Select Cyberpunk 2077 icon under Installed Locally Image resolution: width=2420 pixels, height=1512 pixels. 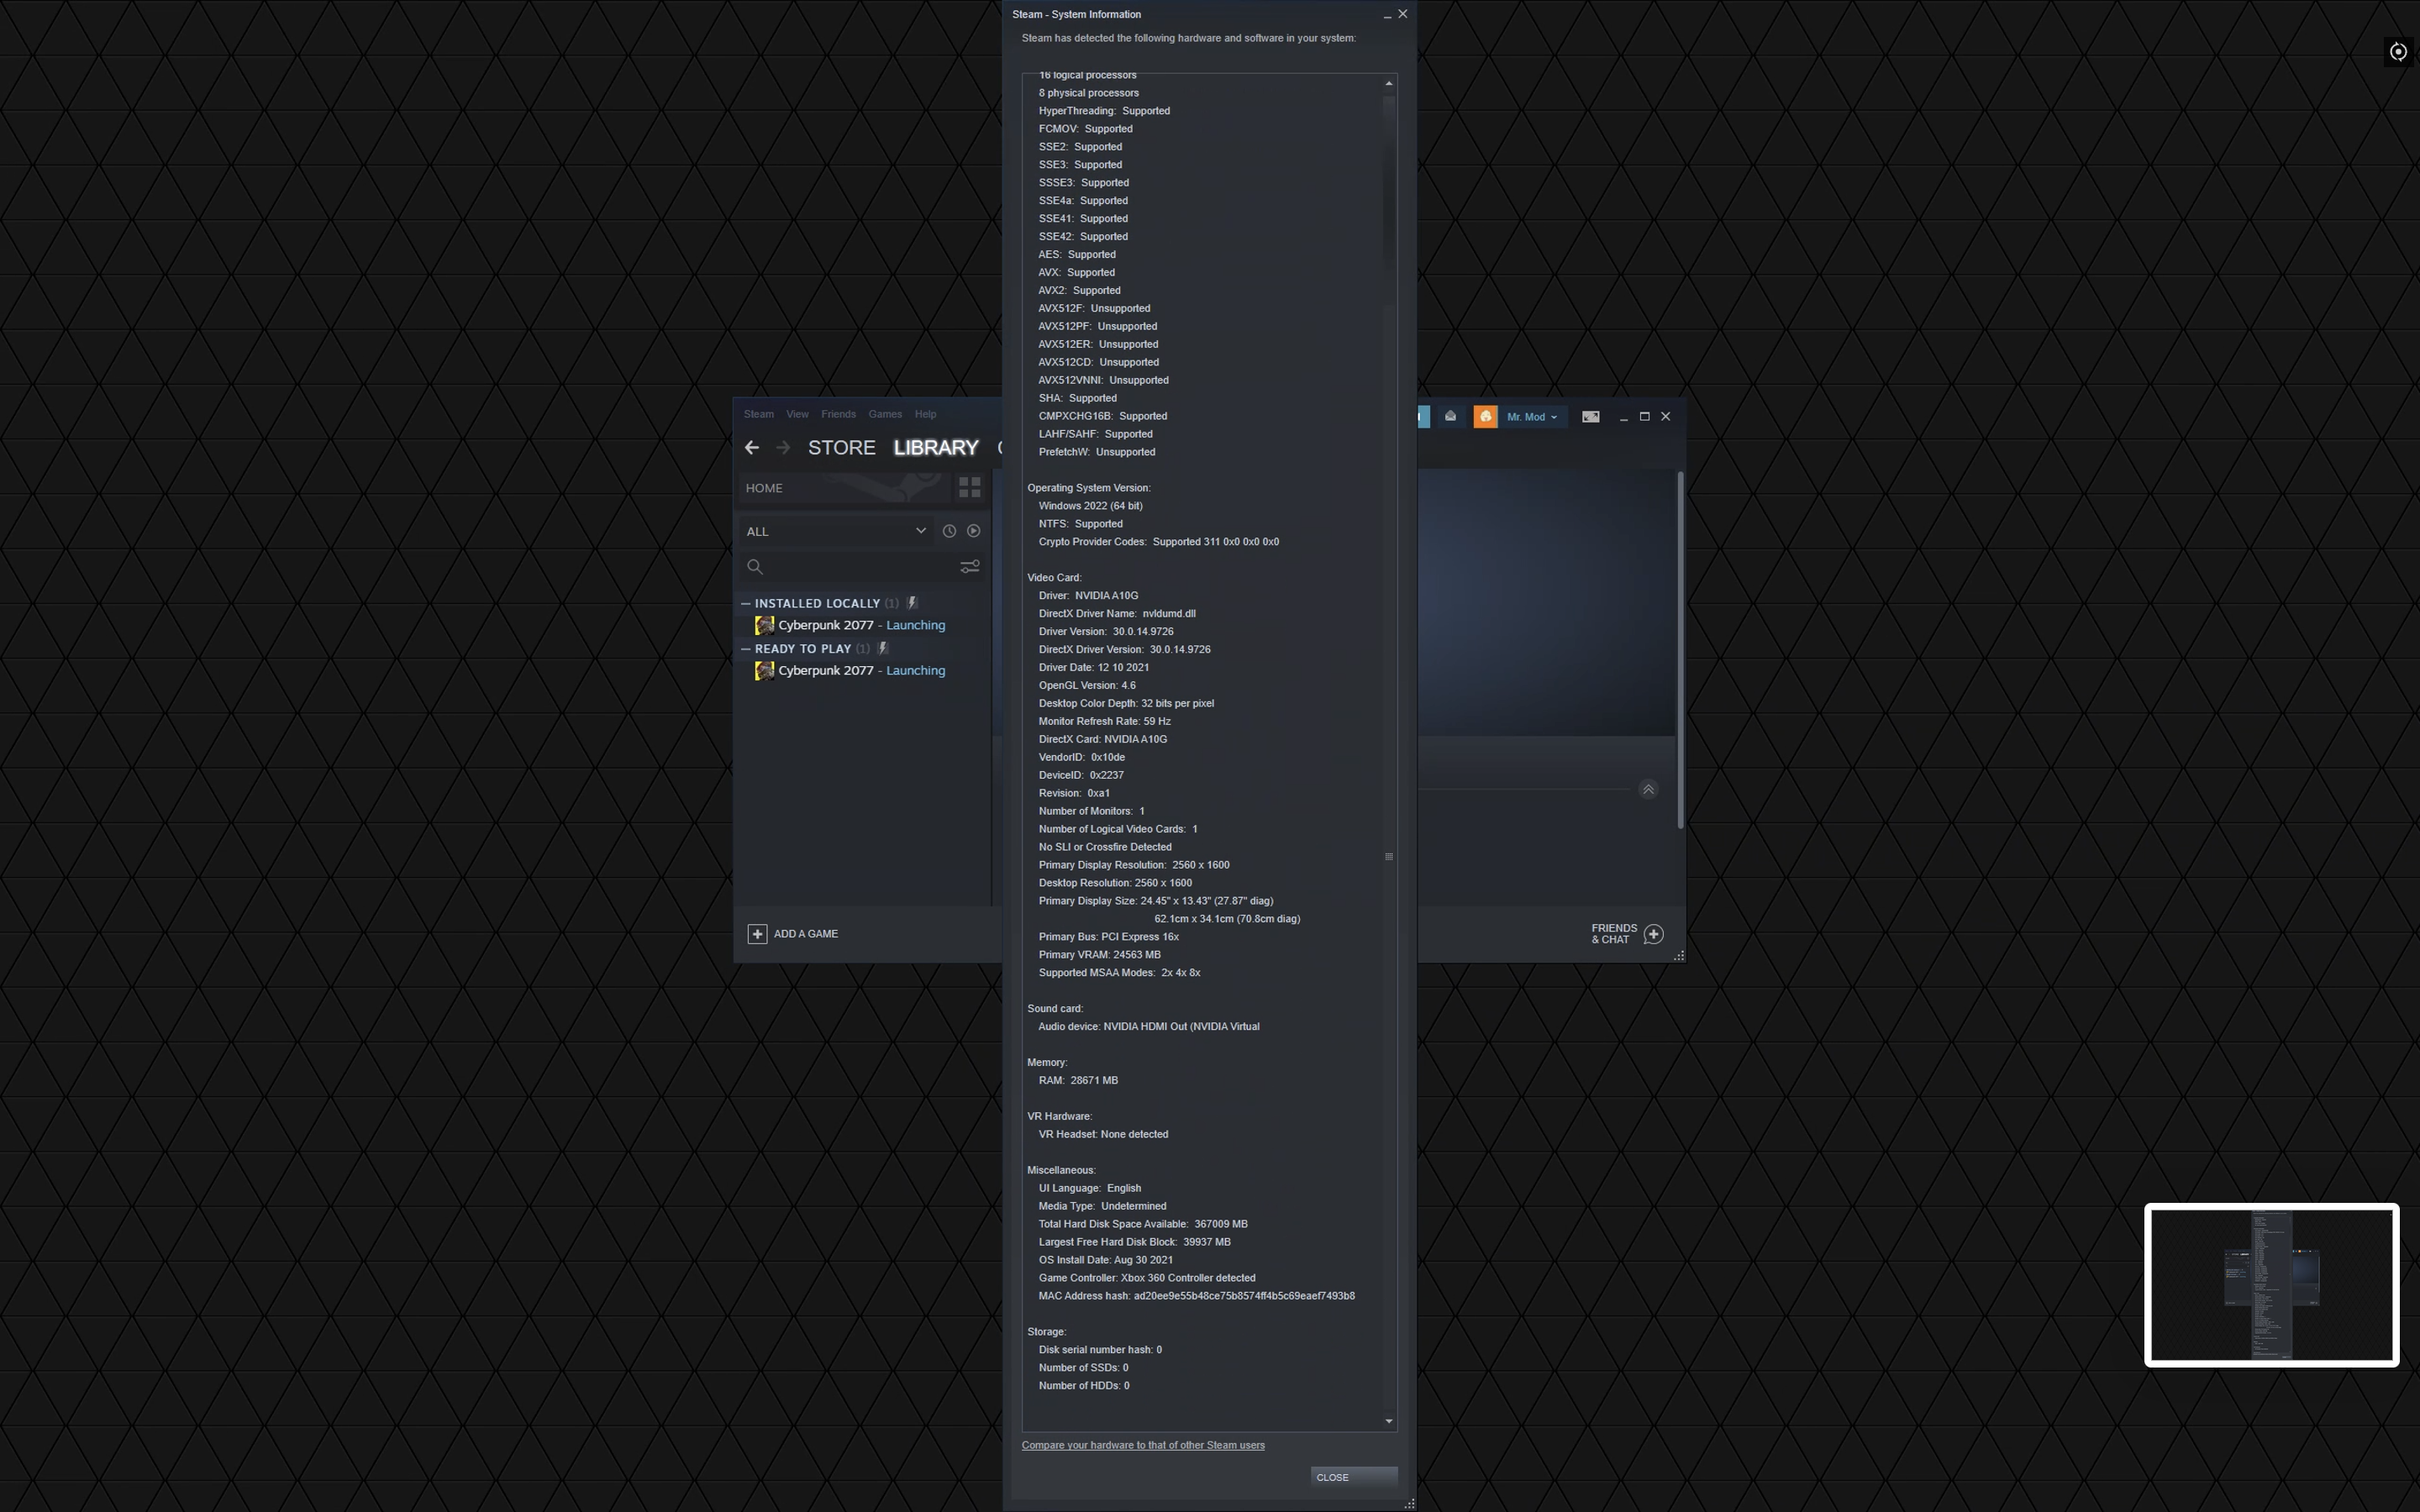[765, 625]
